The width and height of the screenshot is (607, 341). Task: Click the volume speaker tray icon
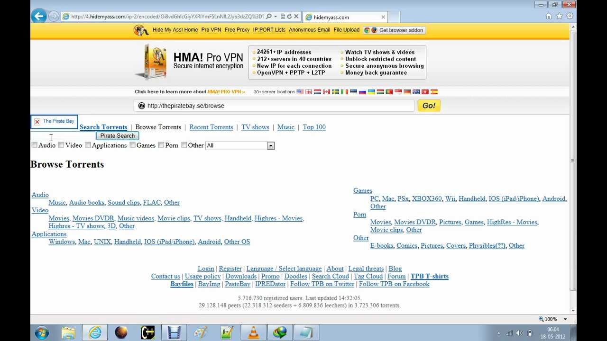point(519,333)
